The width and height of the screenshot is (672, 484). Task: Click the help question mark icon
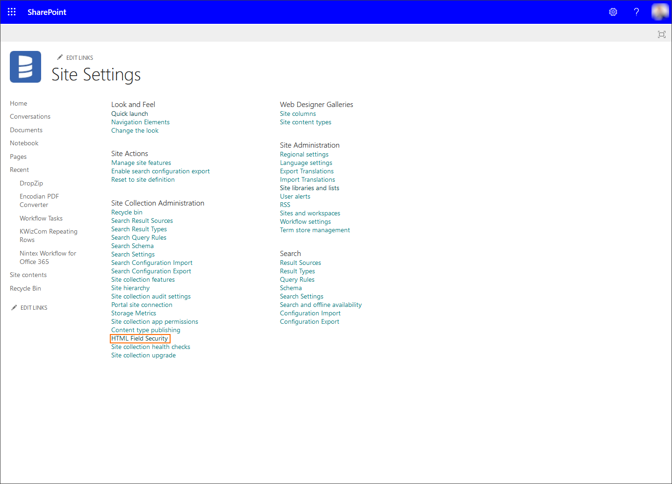(x=636, y=12)
